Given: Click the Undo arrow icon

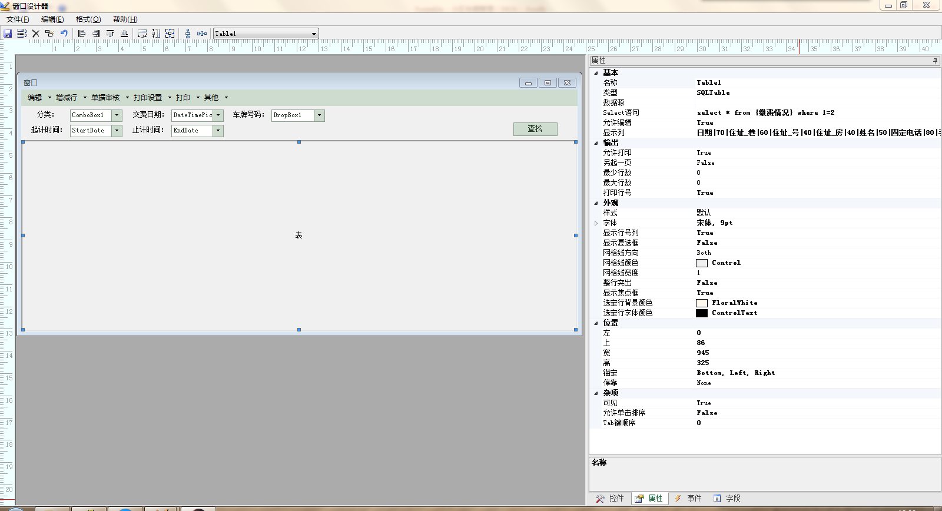Looking at the screenshot, I should coord(64,34).
